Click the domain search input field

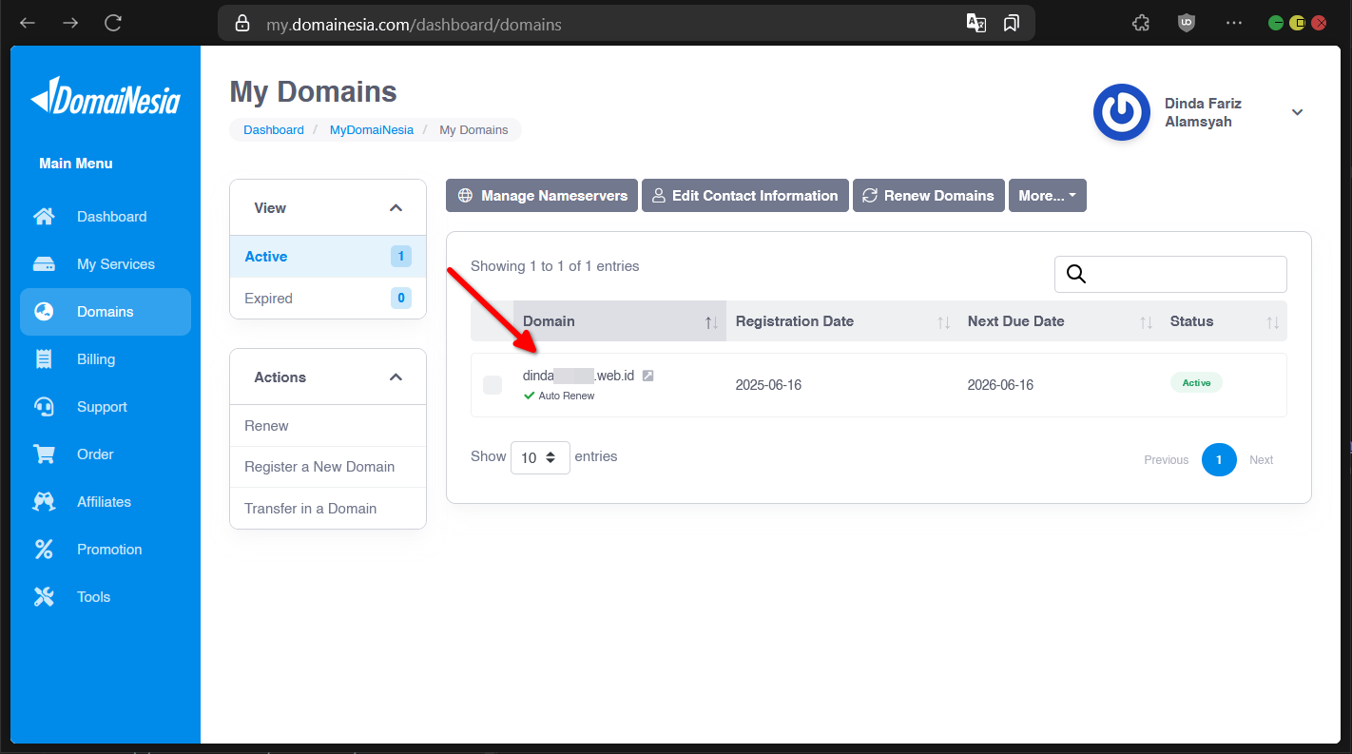tap(1184, 274)
